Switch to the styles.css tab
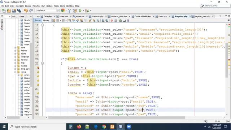 (80, 16)
